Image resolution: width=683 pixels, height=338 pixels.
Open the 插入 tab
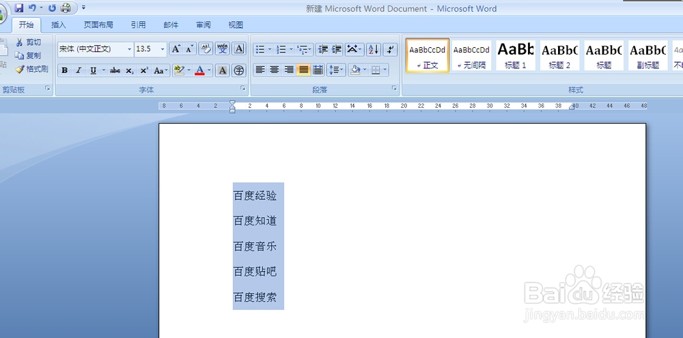coord(58,25)
